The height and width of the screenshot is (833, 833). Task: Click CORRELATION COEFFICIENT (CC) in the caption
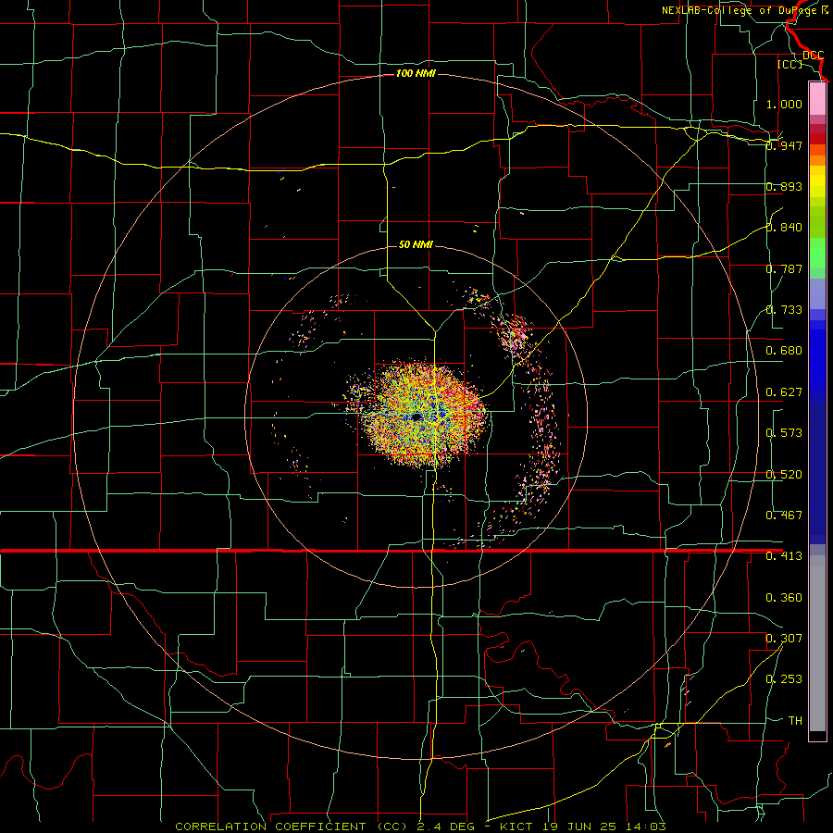(x=292, y=827)
